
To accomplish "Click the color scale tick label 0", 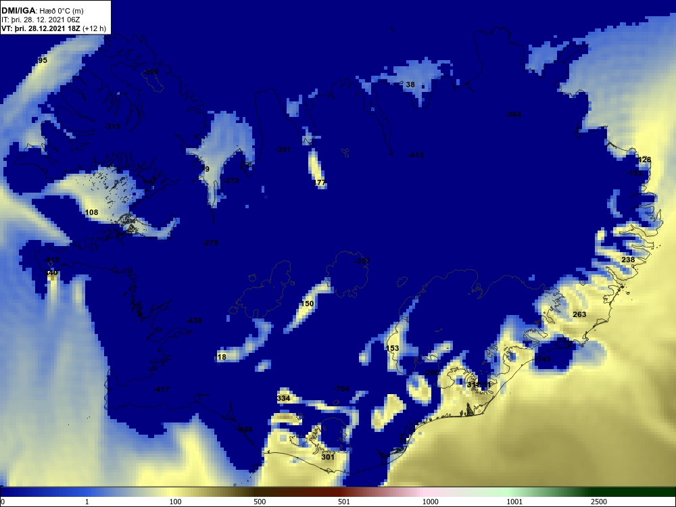I will [3, 502].
